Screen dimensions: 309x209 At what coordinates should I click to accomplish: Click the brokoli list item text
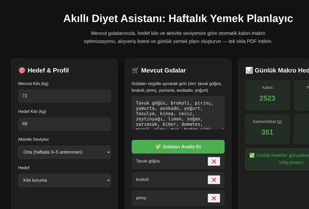pos(142,179)
